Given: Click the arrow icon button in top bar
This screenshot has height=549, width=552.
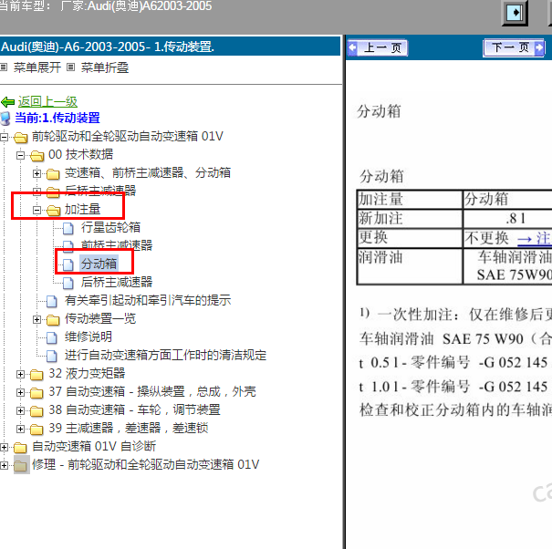Looking at the screenshot, I should [515, 13].
